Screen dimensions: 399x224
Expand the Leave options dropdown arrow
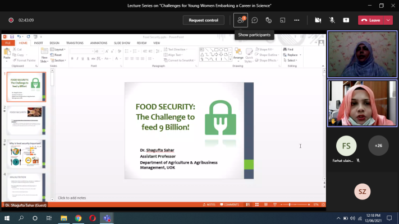(388, 20)
